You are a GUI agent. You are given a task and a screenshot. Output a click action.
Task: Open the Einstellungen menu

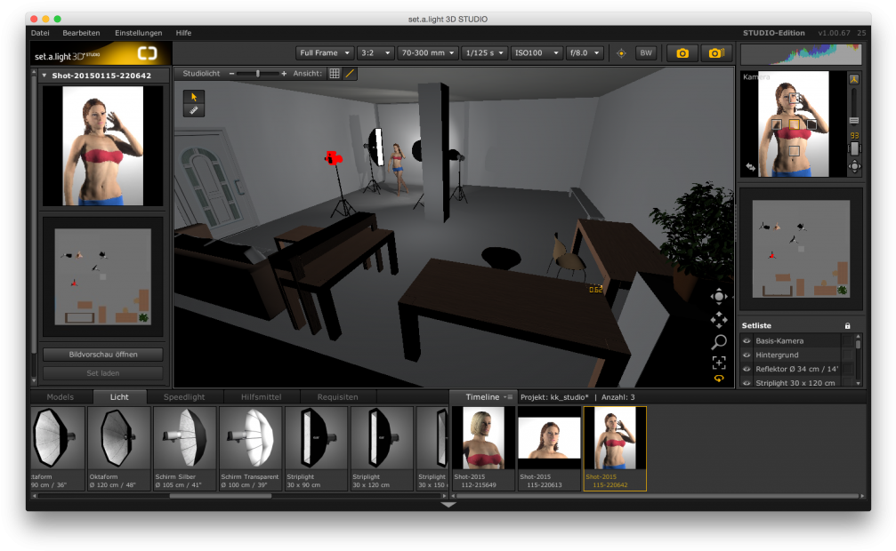(x=138, y=32)
